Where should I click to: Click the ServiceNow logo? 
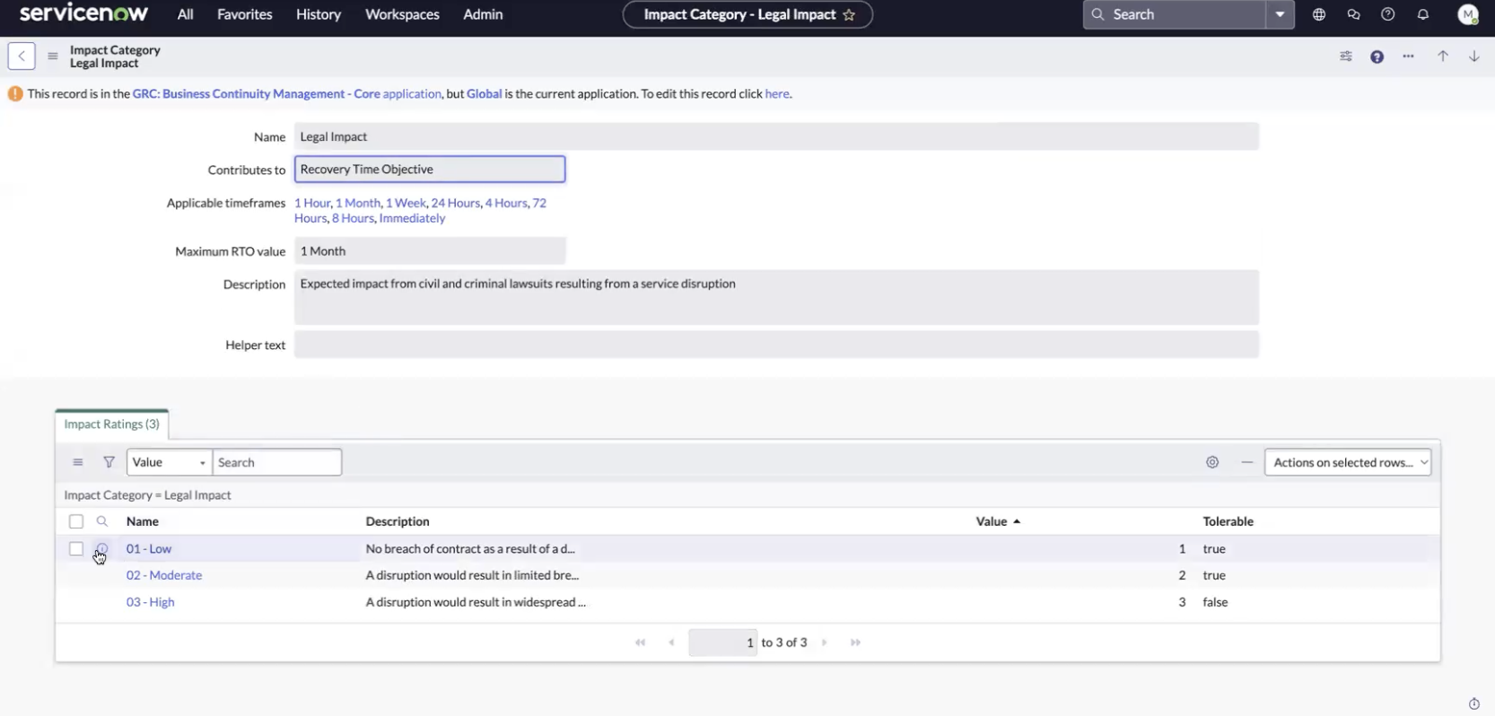83,13
